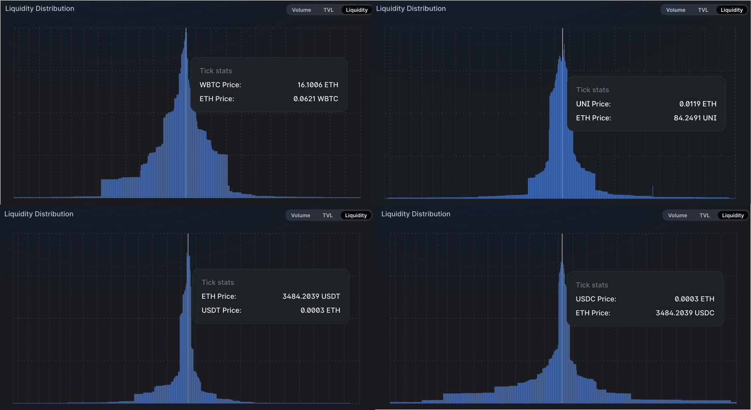Viewport: 751px width, 410px height.
Task: Click the 0.0621 WBTC price value
Action: click(x=315, y=99)
